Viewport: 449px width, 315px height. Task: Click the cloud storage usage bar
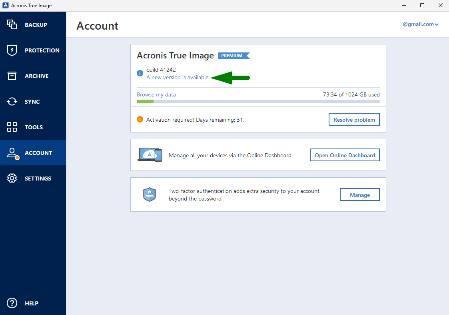pos(258,101)
